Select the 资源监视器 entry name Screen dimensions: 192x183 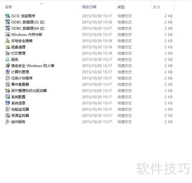[20, 116]
